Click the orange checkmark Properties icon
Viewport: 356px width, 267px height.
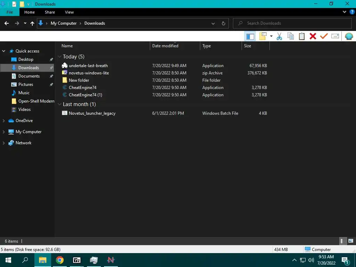(x=324, y=36)
